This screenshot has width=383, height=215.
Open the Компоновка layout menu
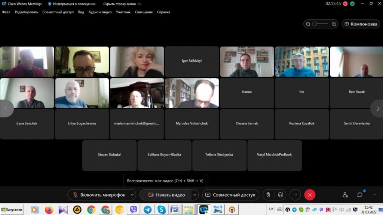[361, 24]
